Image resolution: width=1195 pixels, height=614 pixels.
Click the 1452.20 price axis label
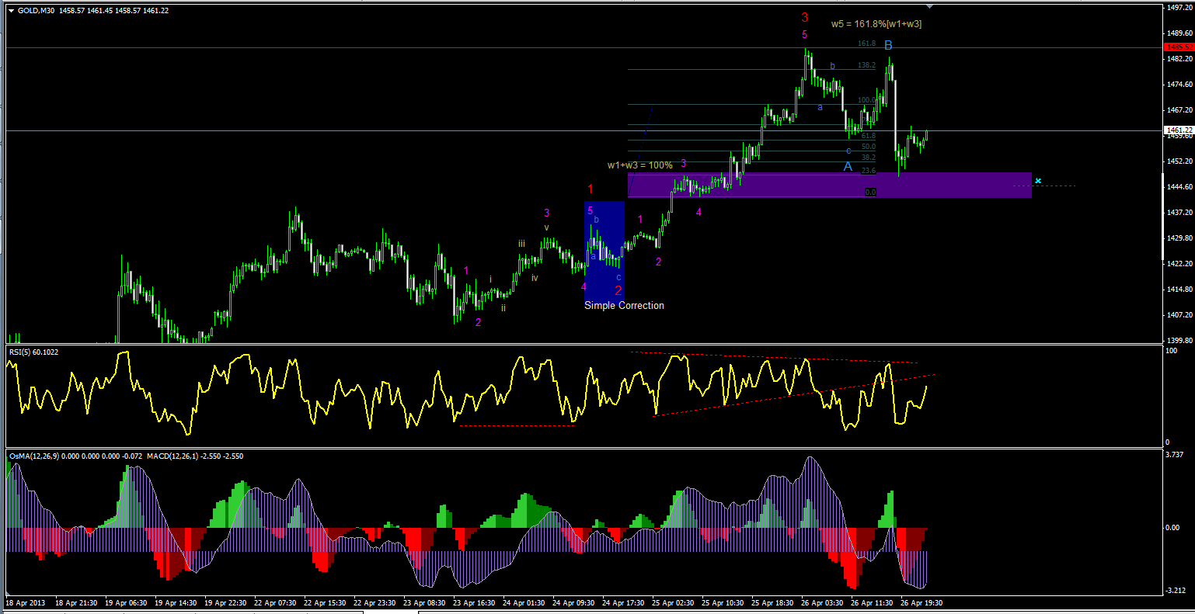coord(1179,161)
